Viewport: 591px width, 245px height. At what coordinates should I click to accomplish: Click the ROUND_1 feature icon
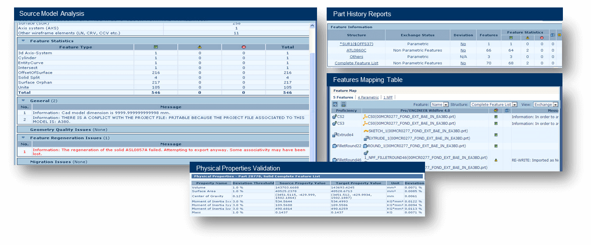point(365,146)
